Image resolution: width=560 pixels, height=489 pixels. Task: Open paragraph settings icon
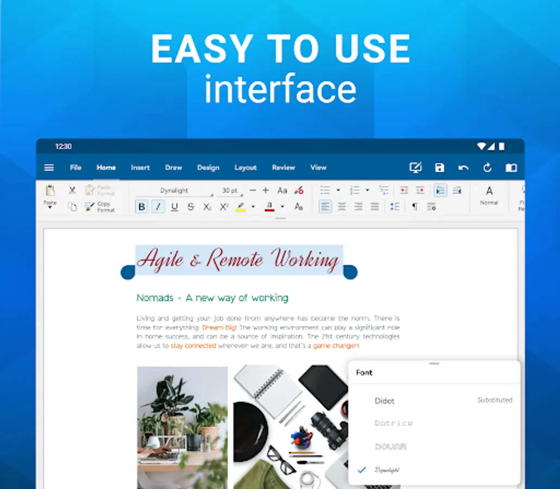pos(431,207)
